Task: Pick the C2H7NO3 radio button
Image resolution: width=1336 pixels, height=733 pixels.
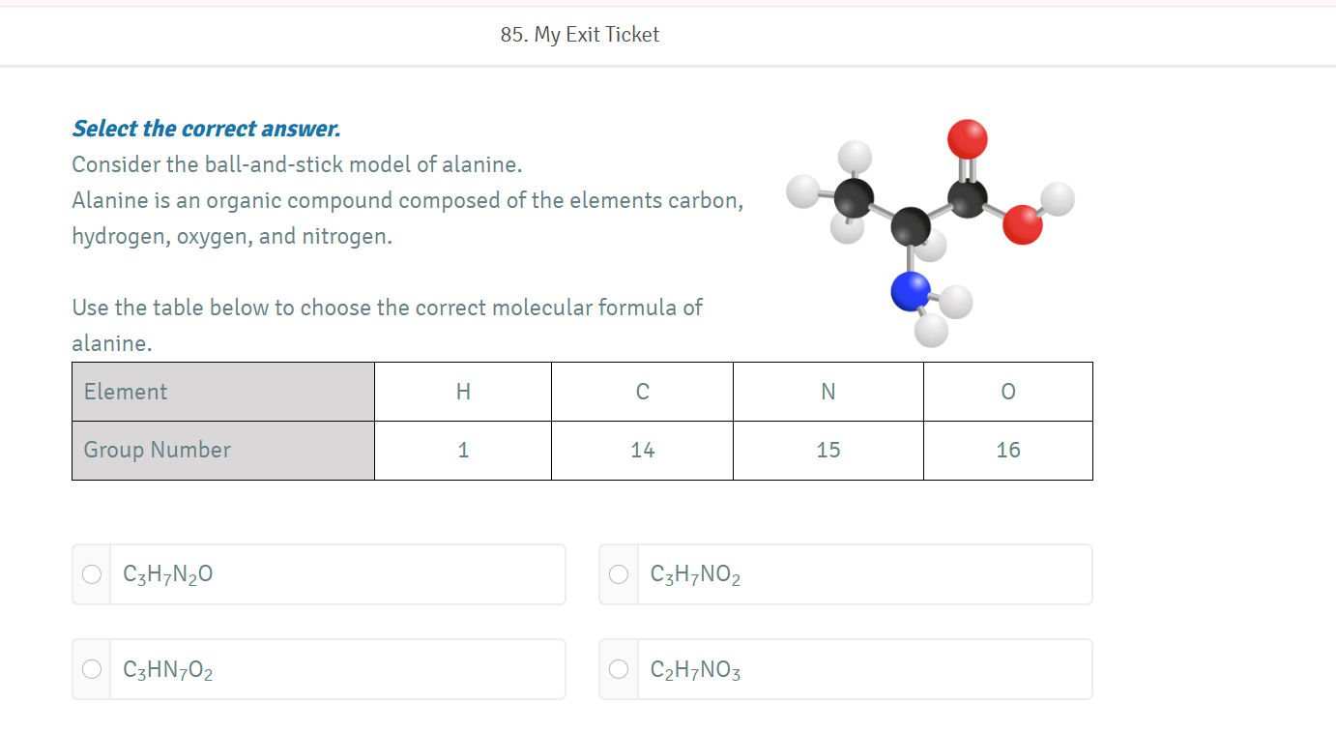Action: 619,669
